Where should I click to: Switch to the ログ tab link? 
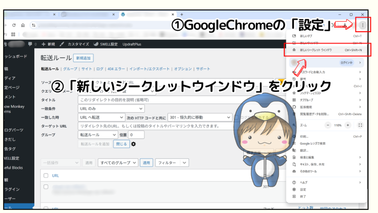click(x=100, y=69)
